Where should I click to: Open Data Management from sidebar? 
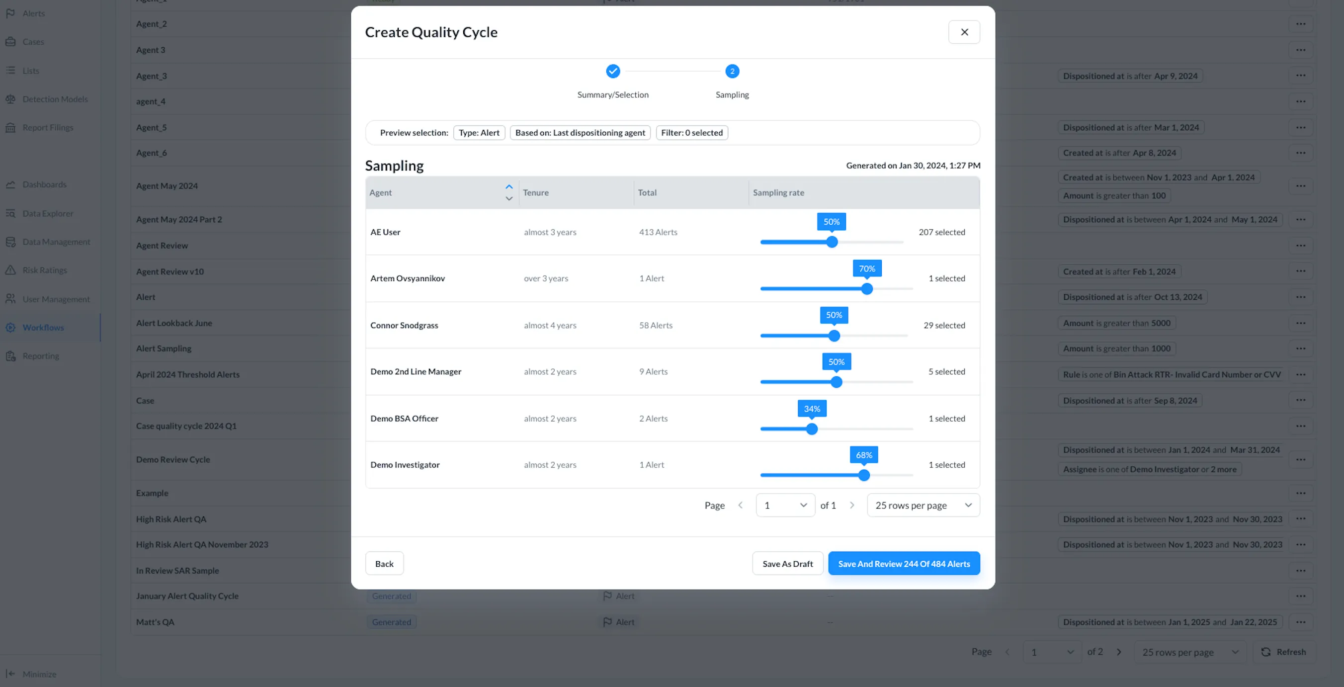pos(11,242)
